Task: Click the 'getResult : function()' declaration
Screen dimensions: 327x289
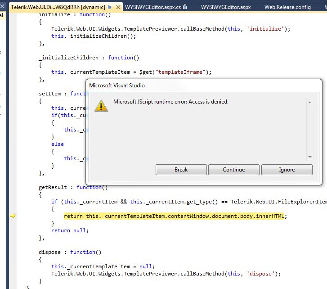Action: pyautogui.click(x=73, y=187)
